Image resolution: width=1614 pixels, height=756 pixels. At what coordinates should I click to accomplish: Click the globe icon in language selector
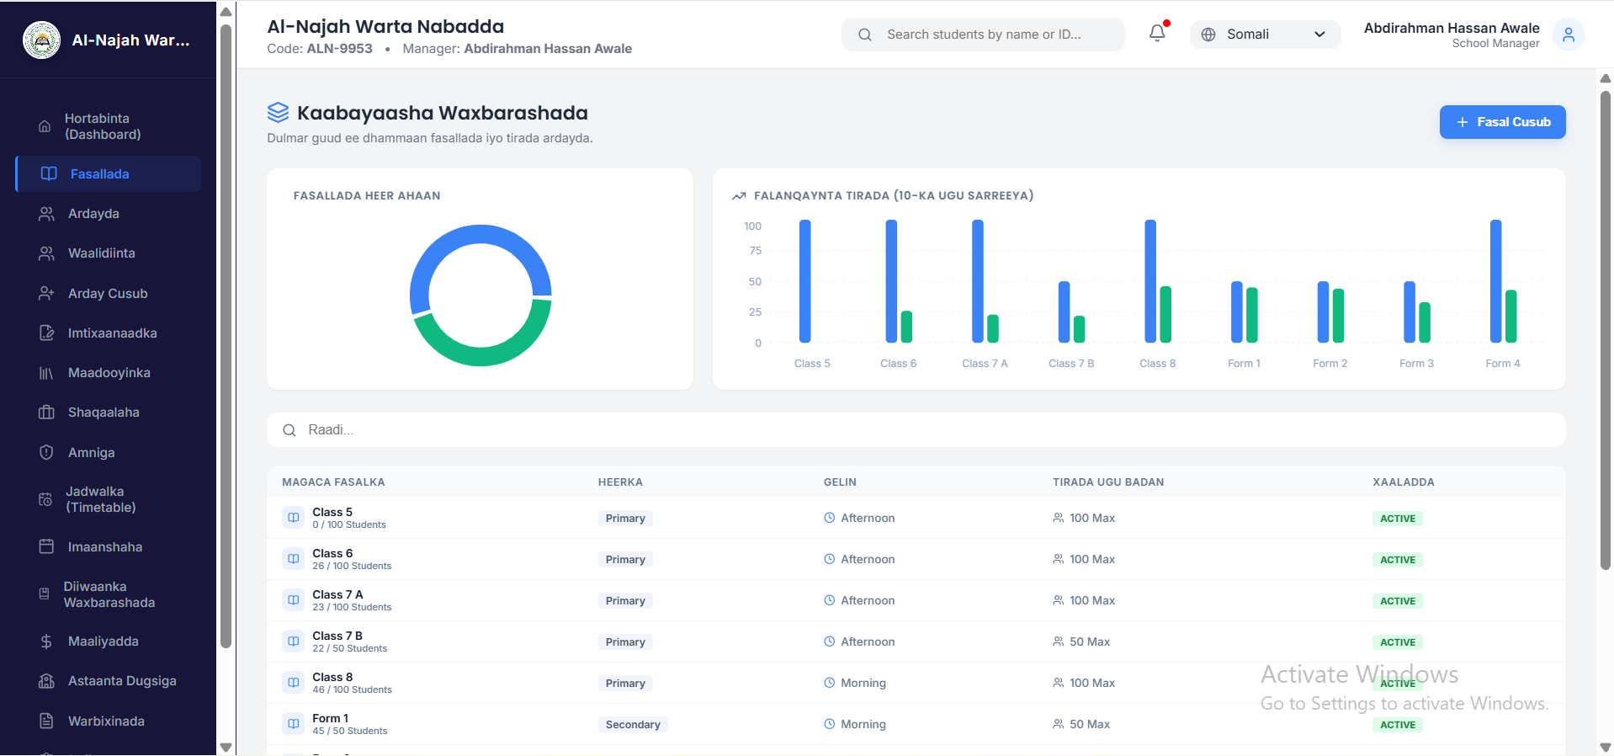click(x=1208, y=35)
